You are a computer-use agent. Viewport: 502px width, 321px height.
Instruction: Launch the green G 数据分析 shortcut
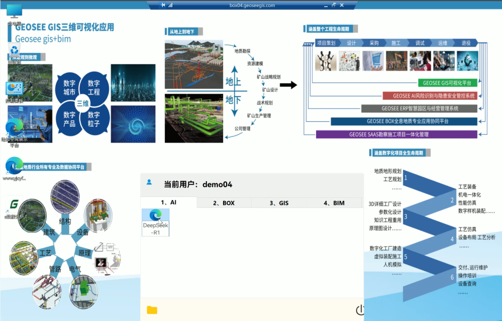click(x=14, y=205)
